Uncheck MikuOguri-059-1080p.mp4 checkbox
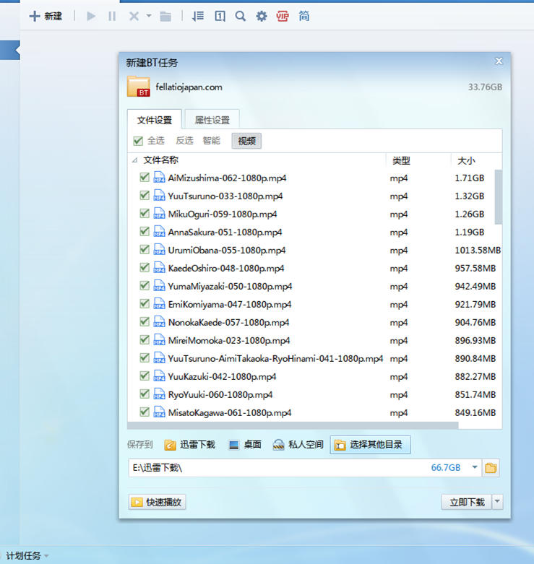Screen dimensions: 534x564 [145, 213]
